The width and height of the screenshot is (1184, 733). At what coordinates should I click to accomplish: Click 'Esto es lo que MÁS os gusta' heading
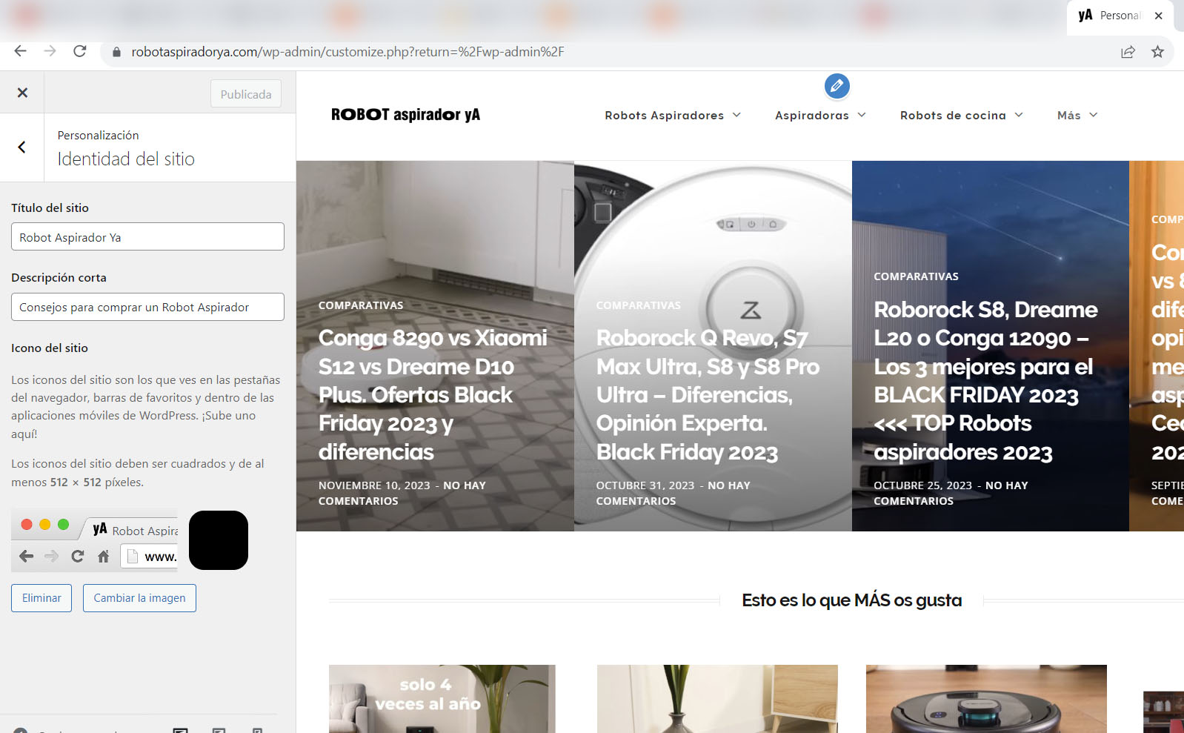(851, 600)
